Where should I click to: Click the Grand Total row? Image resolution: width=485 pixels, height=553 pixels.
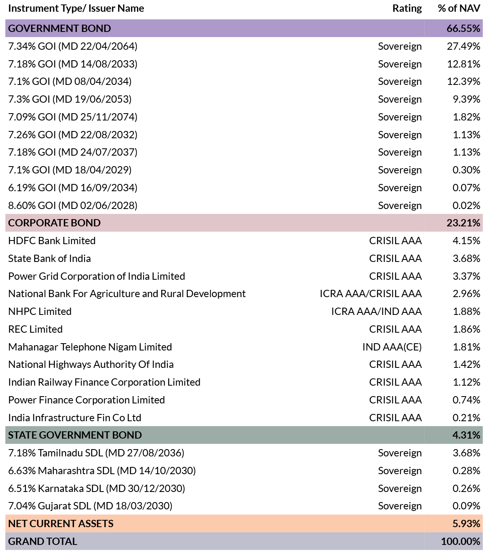tap(42, 541)
